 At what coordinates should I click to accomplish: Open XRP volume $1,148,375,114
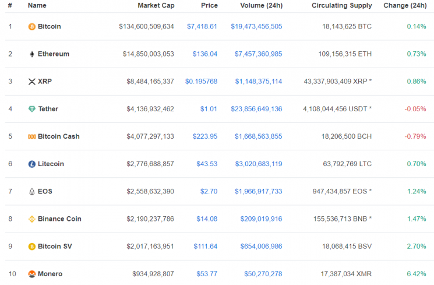[259, 82]
